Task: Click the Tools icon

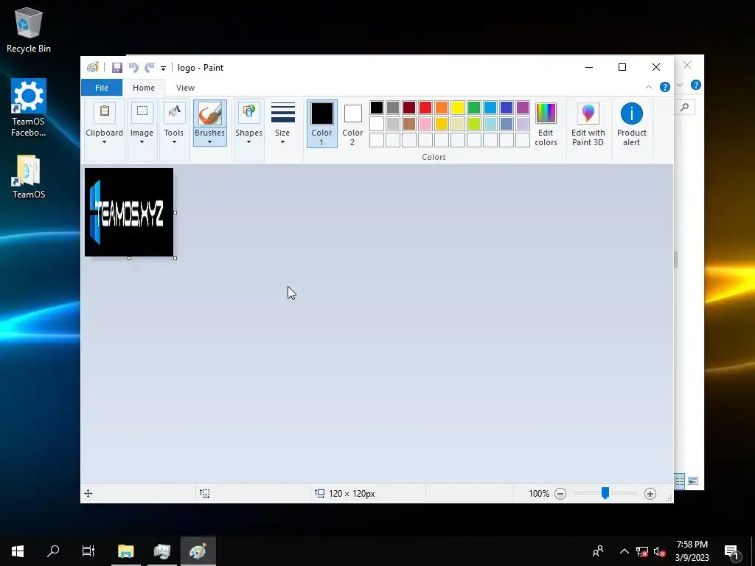Action: 174,112
